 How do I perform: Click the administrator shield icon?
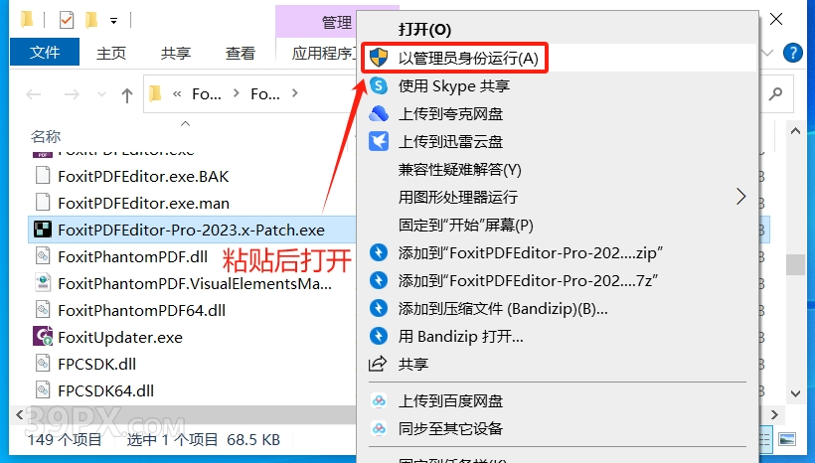pos(379,58)
